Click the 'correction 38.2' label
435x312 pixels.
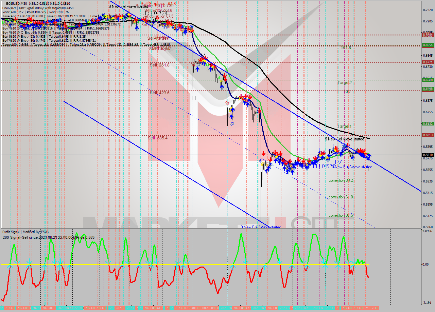tap(341, 180)
